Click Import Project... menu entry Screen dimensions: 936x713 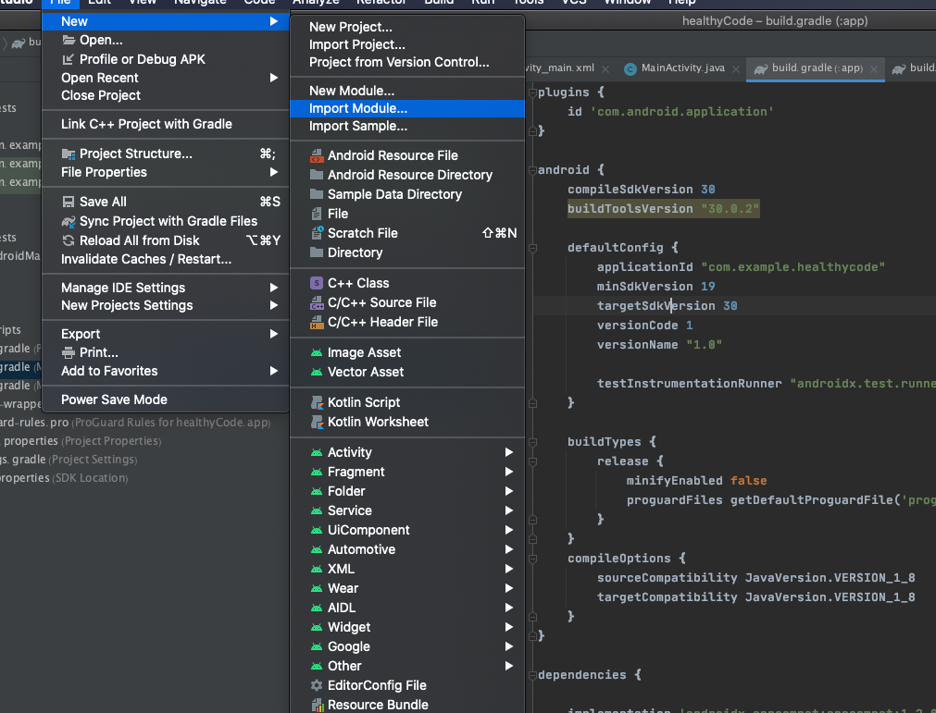coord(407,44)
